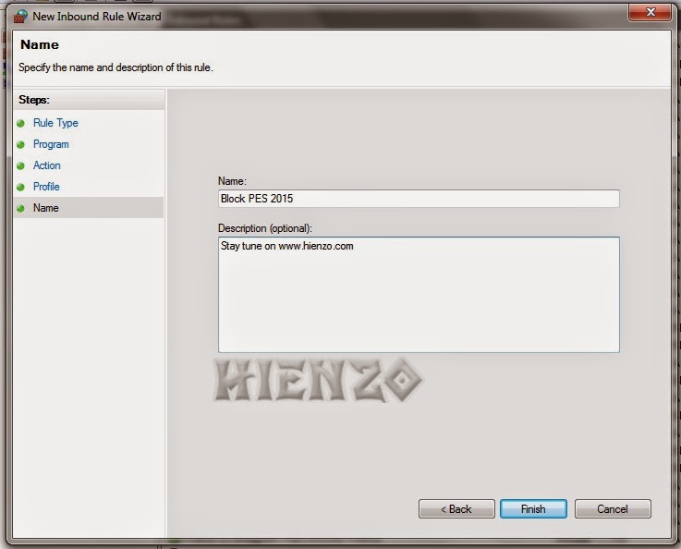Close the New Inbound Rule Wizard window
Viewport: 681px width, 549px height.
pos(650,11)
